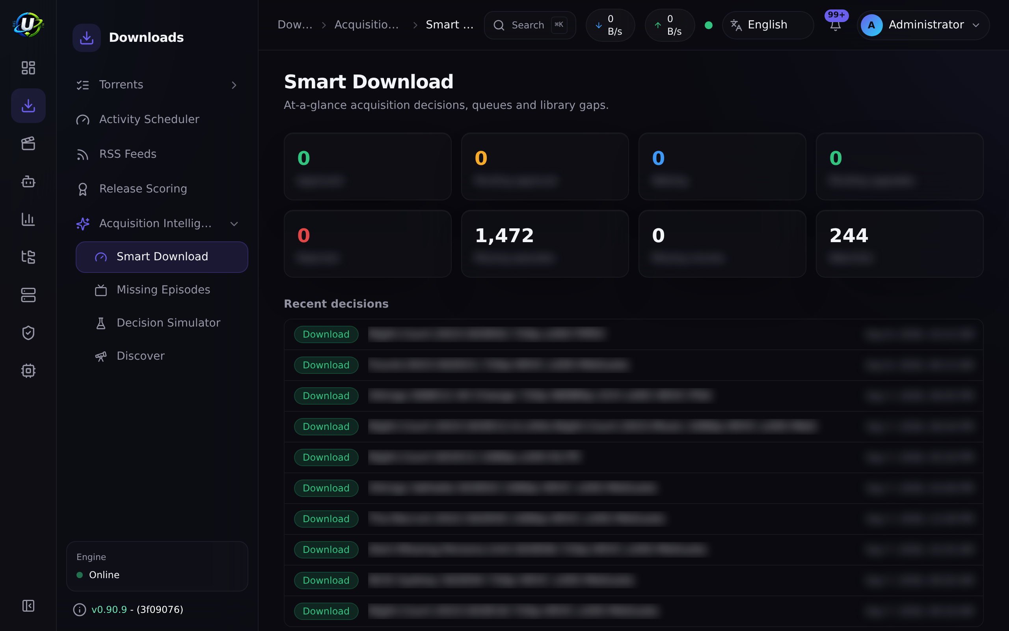The height and width of the screenshot is (631, 1009).
Task: Click the Recent decisions heading
Action: (336, 304)
